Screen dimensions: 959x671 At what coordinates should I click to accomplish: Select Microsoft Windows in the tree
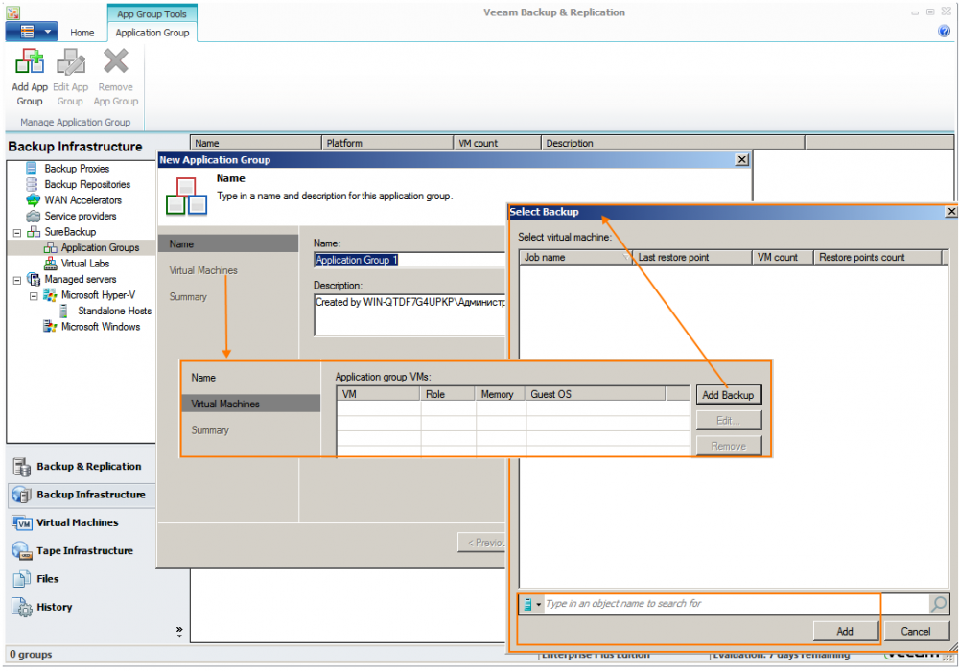[x=101, y=327]
